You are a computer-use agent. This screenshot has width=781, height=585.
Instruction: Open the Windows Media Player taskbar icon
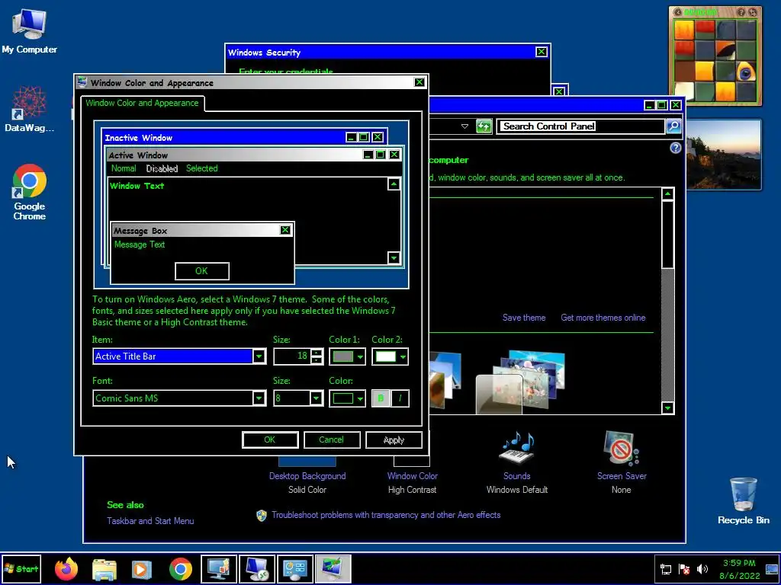click(x=141, y=569)
